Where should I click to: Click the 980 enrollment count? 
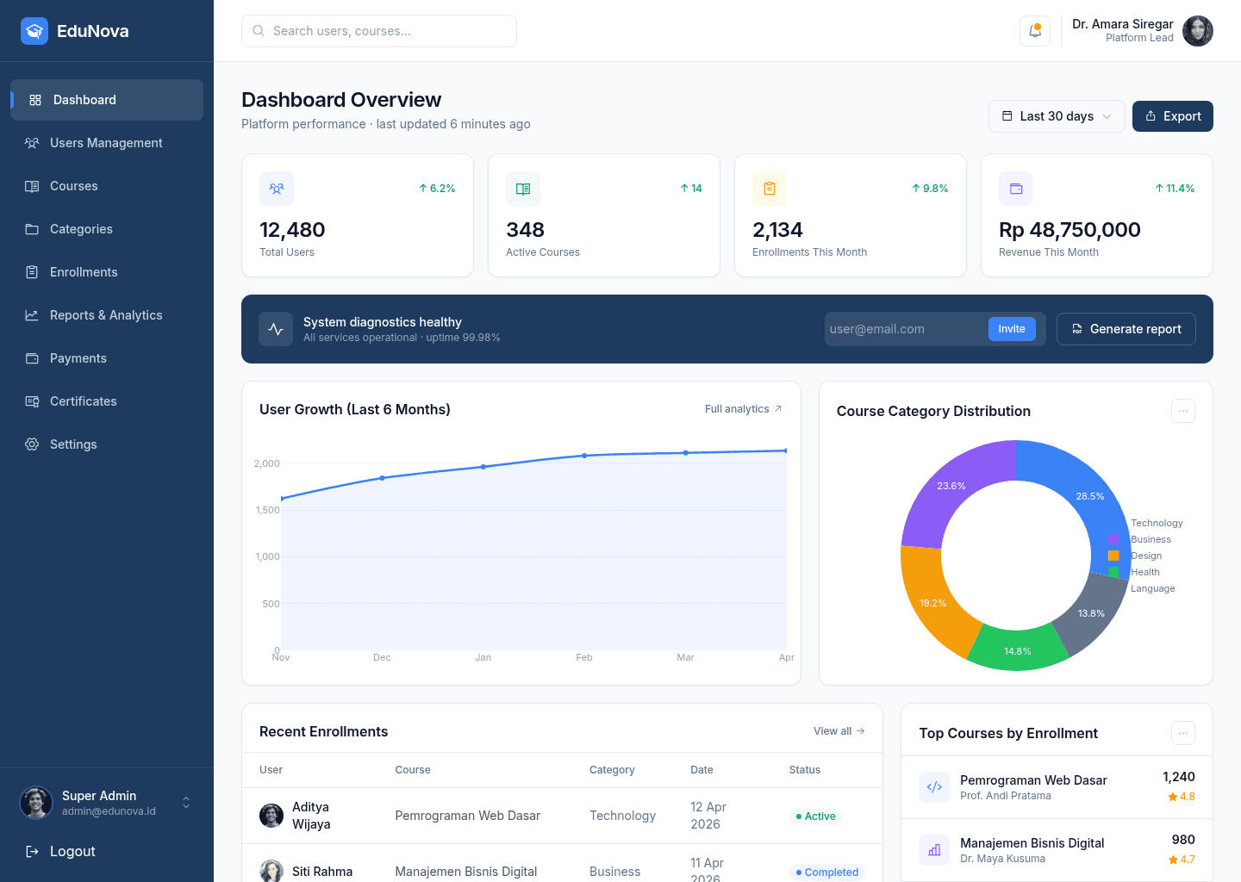(x=1183, y=840)
